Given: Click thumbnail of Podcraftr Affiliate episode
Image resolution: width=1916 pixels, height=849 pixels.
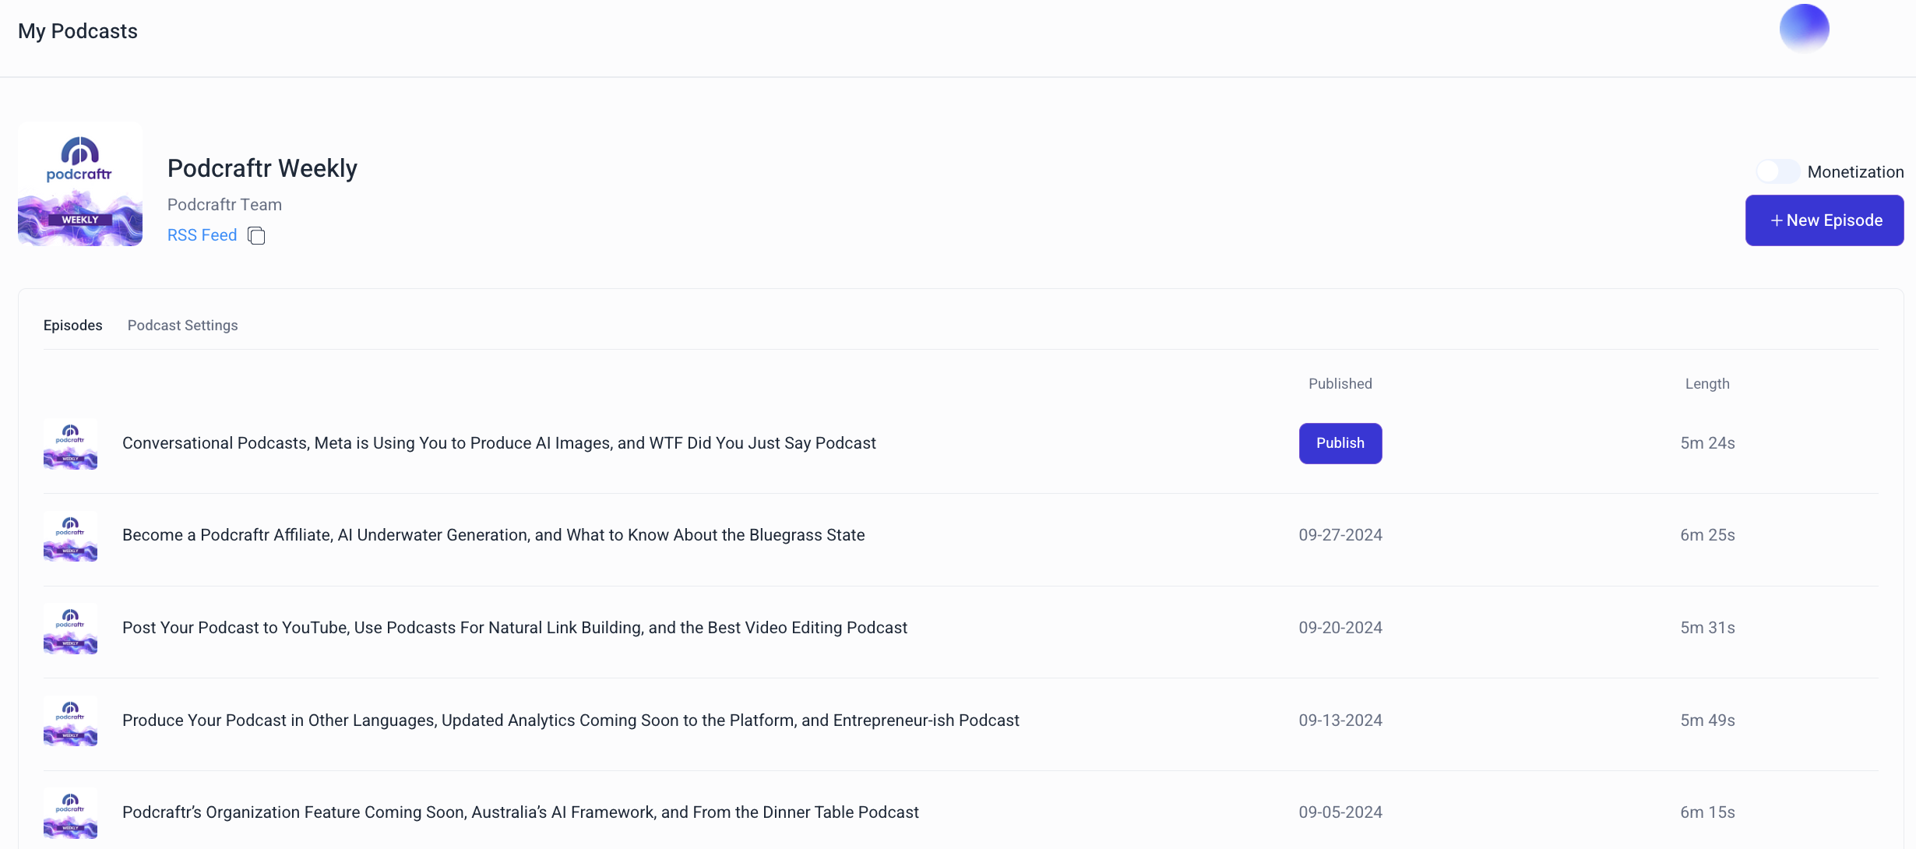Looking at the screenshot, I should pyautogui.click(x=70, y=536).
